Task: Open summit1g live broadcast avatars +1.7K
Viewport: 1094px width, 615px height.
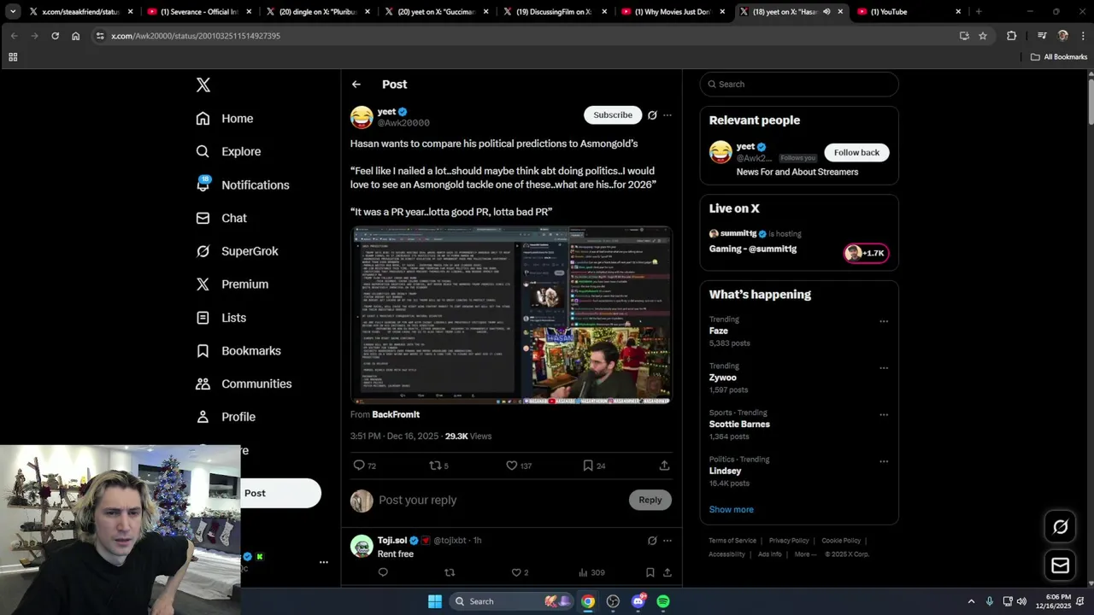Action: [867, 253]
